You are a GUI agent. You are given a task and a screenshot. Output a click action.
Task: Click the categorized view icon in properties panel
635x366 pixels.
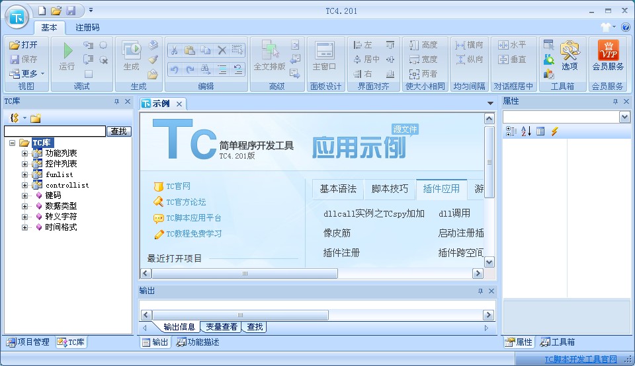pos(511,131)
